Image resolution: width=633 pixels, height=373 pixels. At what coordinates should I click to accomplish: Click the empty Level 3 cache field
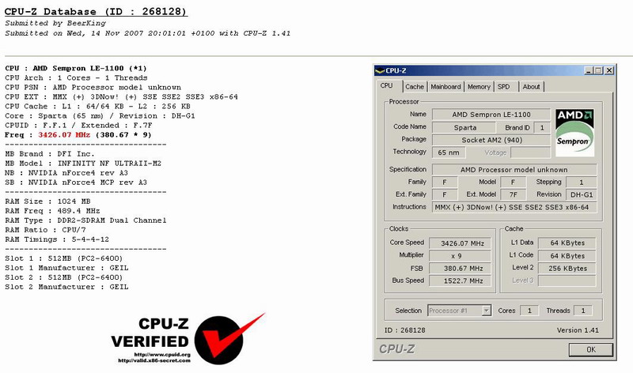click(567, 281)
